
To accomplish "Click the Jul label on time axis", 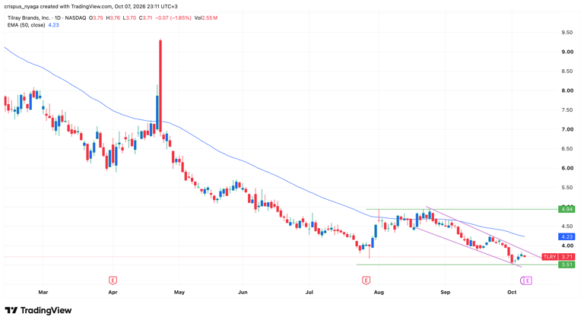I will pyautogui.click(x=309, y=292).
